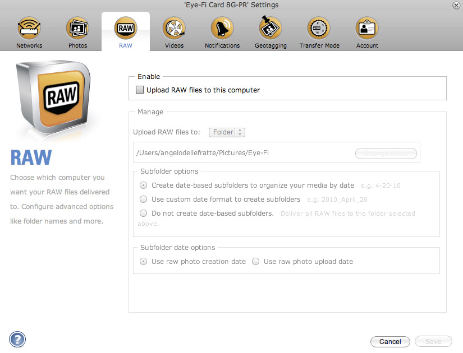Click the Videos tab label
Viewport: 463px width, 353px height.
point(174,45)
